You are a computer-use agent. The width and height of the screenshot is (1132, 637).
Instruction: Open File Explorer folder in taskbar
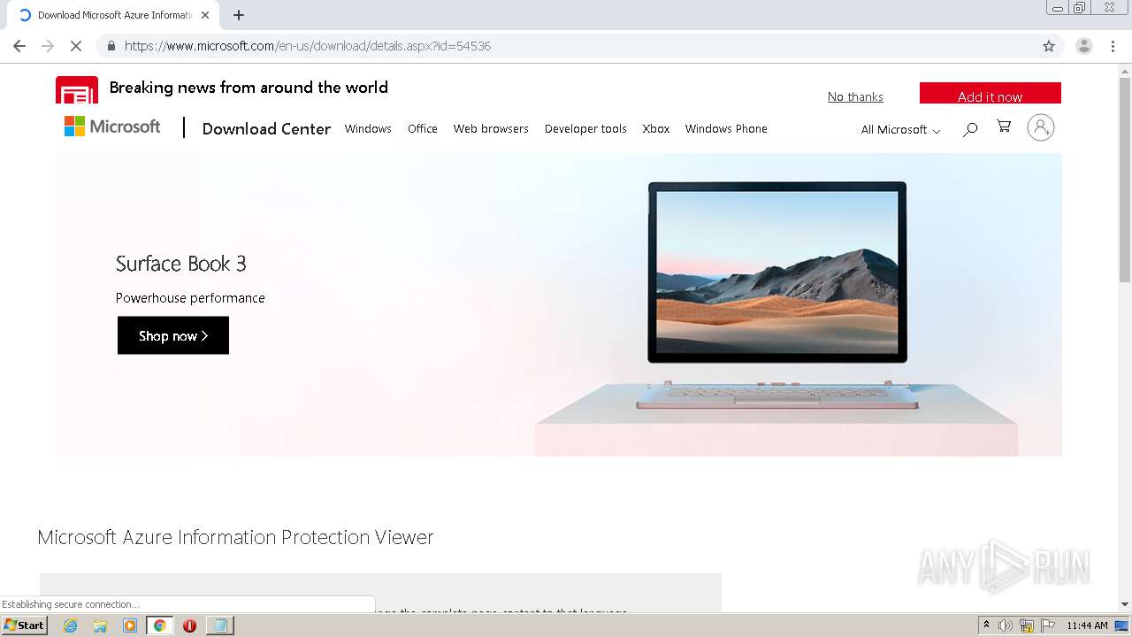(100, 625)
